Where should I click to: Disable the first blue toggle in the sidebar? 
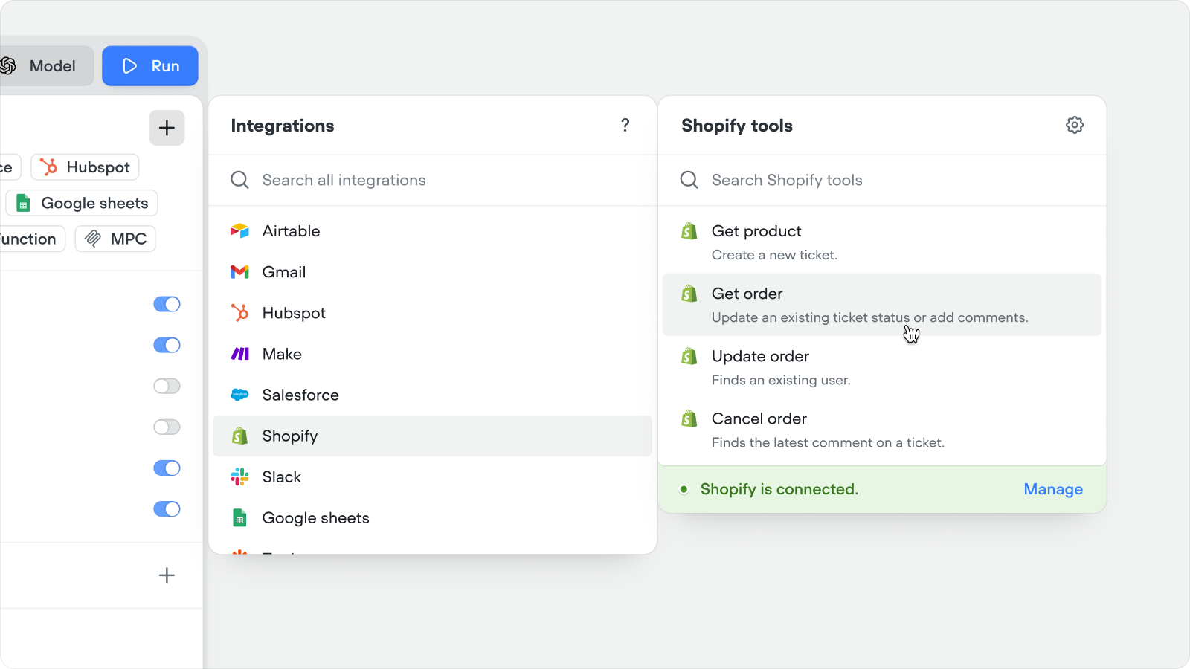[x=167, y=303]
